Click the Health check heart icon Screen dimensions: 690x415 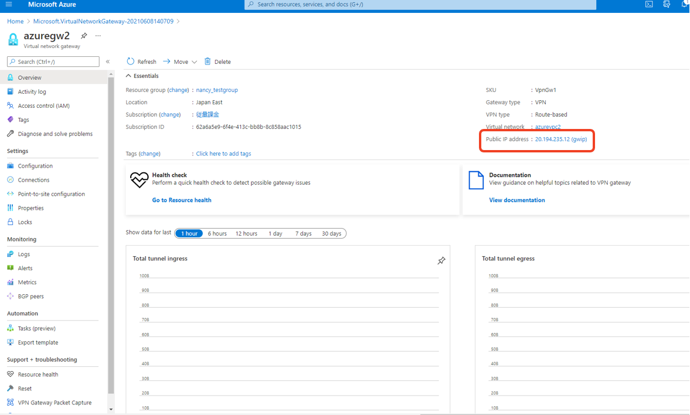point(139,180)
